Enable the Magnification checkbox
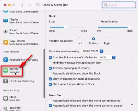This screenshot has width=138, height=111. [x=98, y=21]
